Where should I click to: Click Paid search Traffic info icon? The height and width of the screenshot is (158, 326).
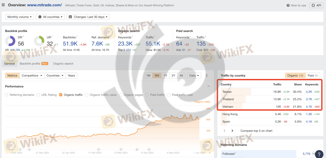(205, 36)
